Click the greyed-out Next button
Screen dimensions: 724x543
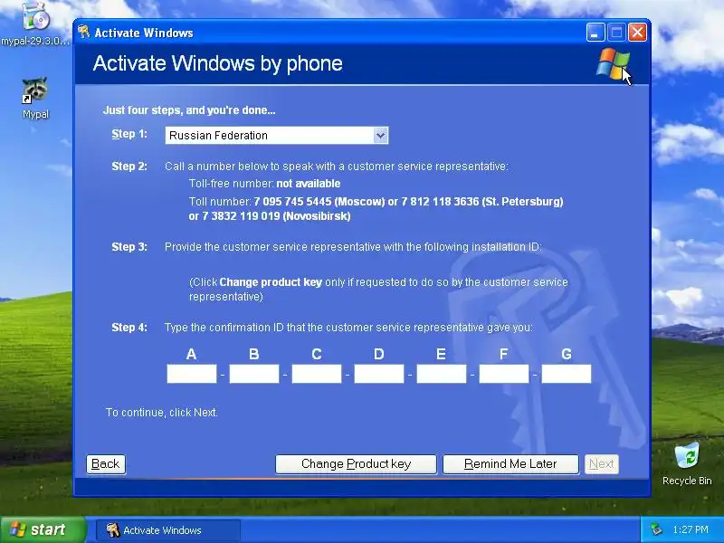click(x=602, y=464)
